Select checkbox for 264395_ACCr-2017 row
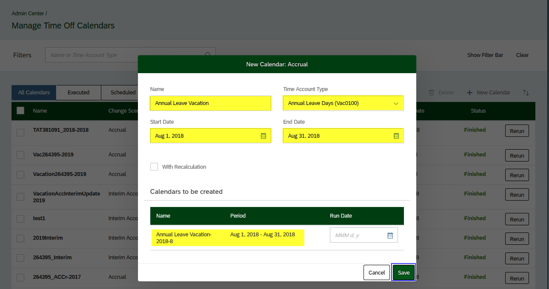Image resolution: width=549 pixels, height=289 pixels. [20, 277]
